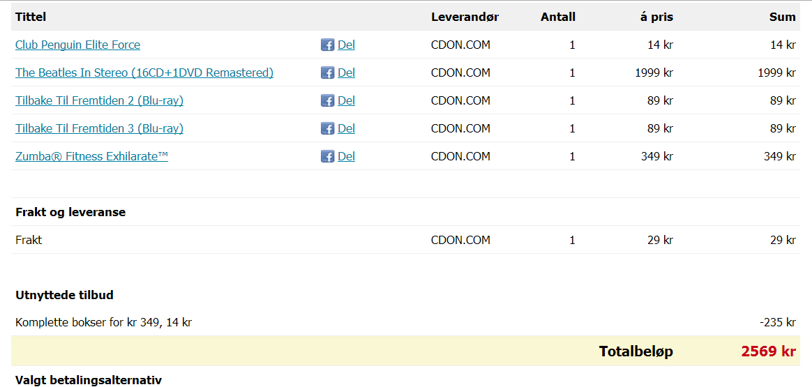This screenshot has width=812, height=387.
Task: Click the Del link for Club Penguin Elite Force
Action: coord(347,45)
